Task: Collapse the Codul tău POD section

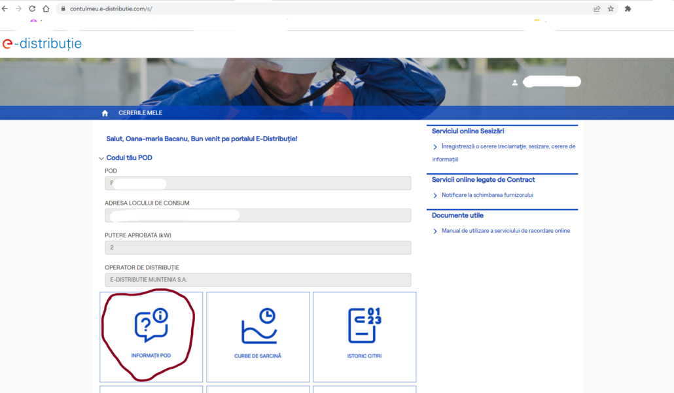Action: pos(101,158)
